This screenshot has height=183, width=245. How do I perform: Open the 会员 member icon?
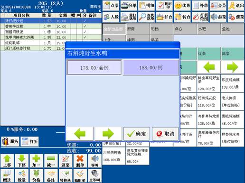pyautogui.click(x=218, y=6)
